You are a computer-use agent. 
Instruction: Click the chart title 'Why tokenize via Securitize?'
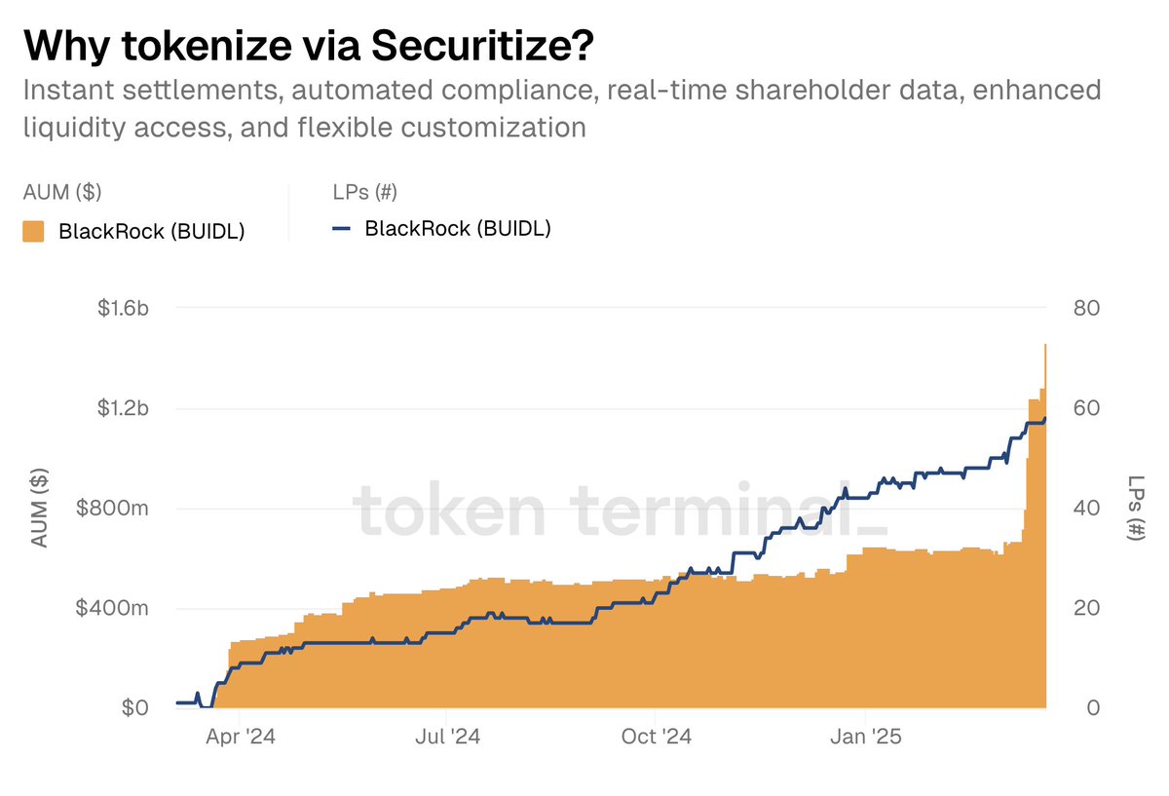[308, 45]
